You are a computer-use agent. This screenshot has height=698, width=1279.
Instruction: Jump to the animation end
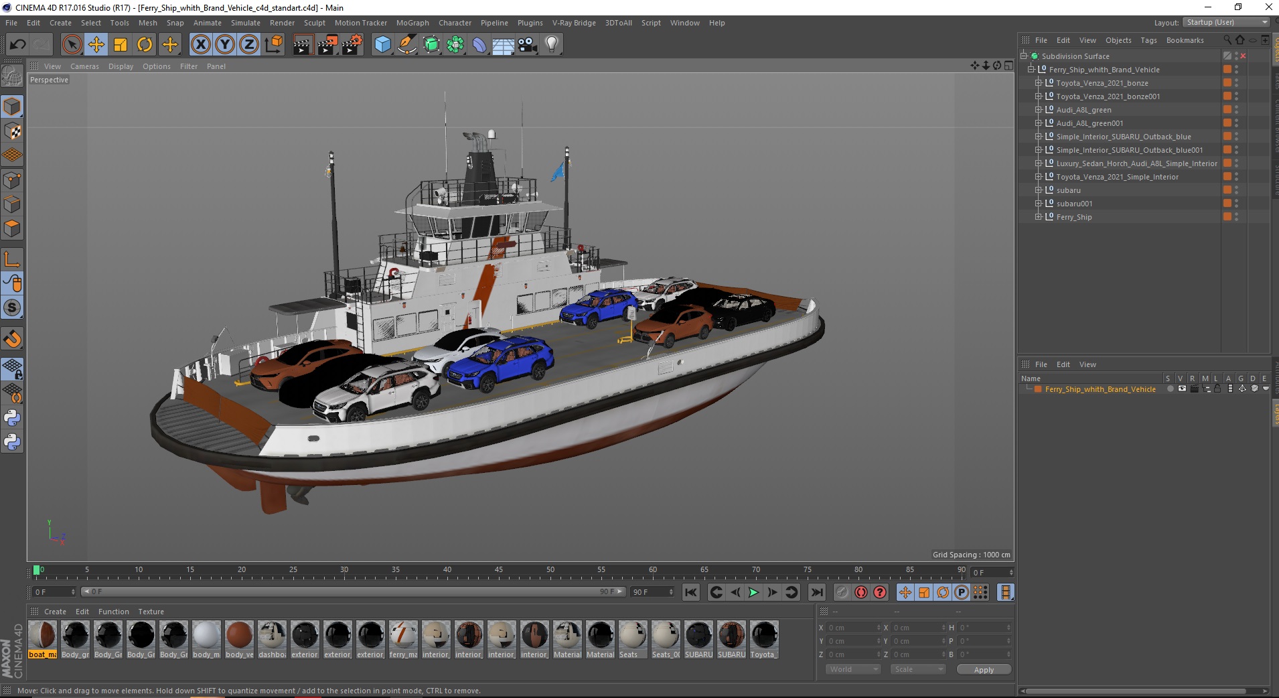click(817, 592)
